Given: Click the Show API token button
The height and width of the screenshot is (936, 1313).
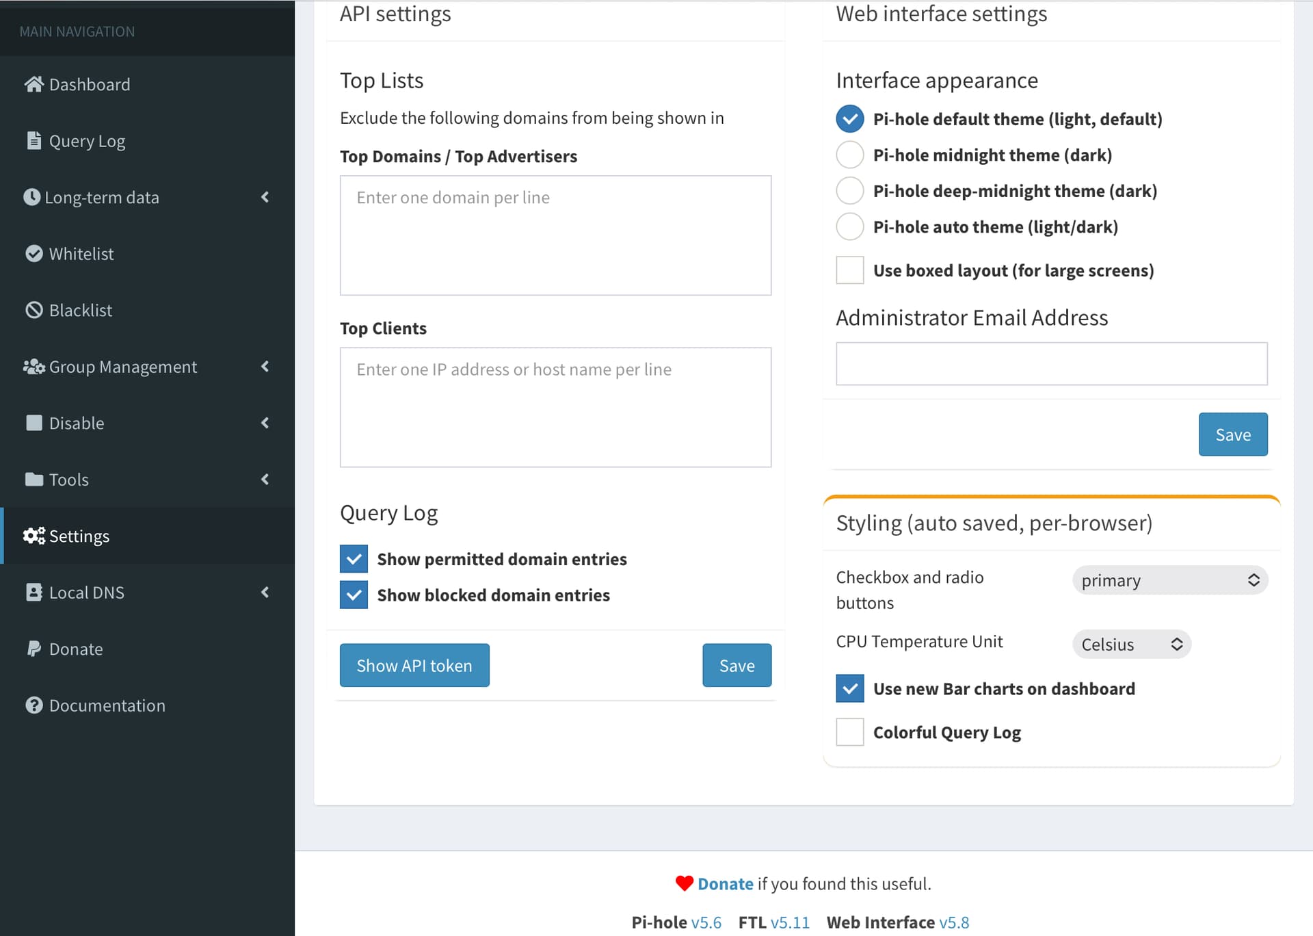Looking at the screenshot, I should click(414, 665).
